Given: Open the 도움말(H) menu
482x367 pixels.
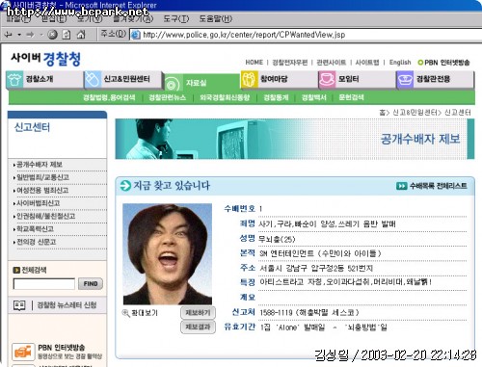Looking at the screenshot, I should (215, 19).
